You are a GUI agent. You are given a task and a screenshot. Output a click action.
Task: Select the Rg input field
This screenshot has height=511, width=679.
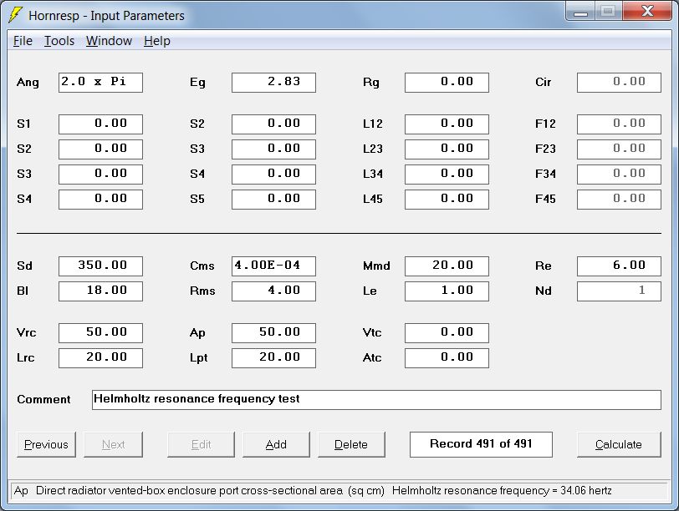pyautogui.click(x=447, y=83)
